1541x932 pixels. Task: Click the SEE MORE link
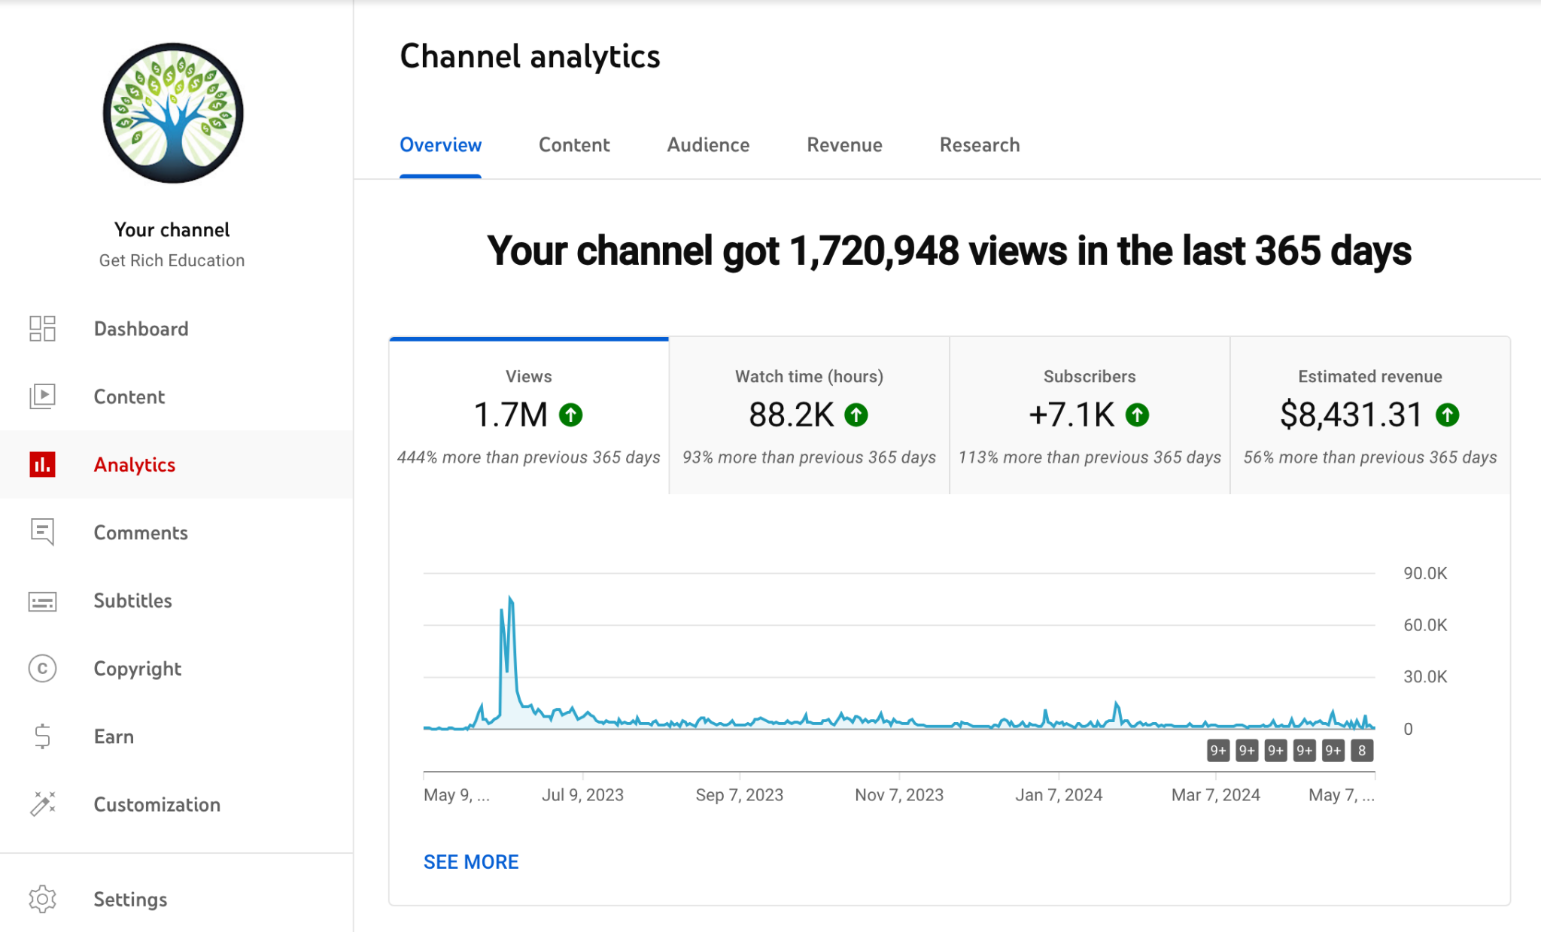pos(471,862)
